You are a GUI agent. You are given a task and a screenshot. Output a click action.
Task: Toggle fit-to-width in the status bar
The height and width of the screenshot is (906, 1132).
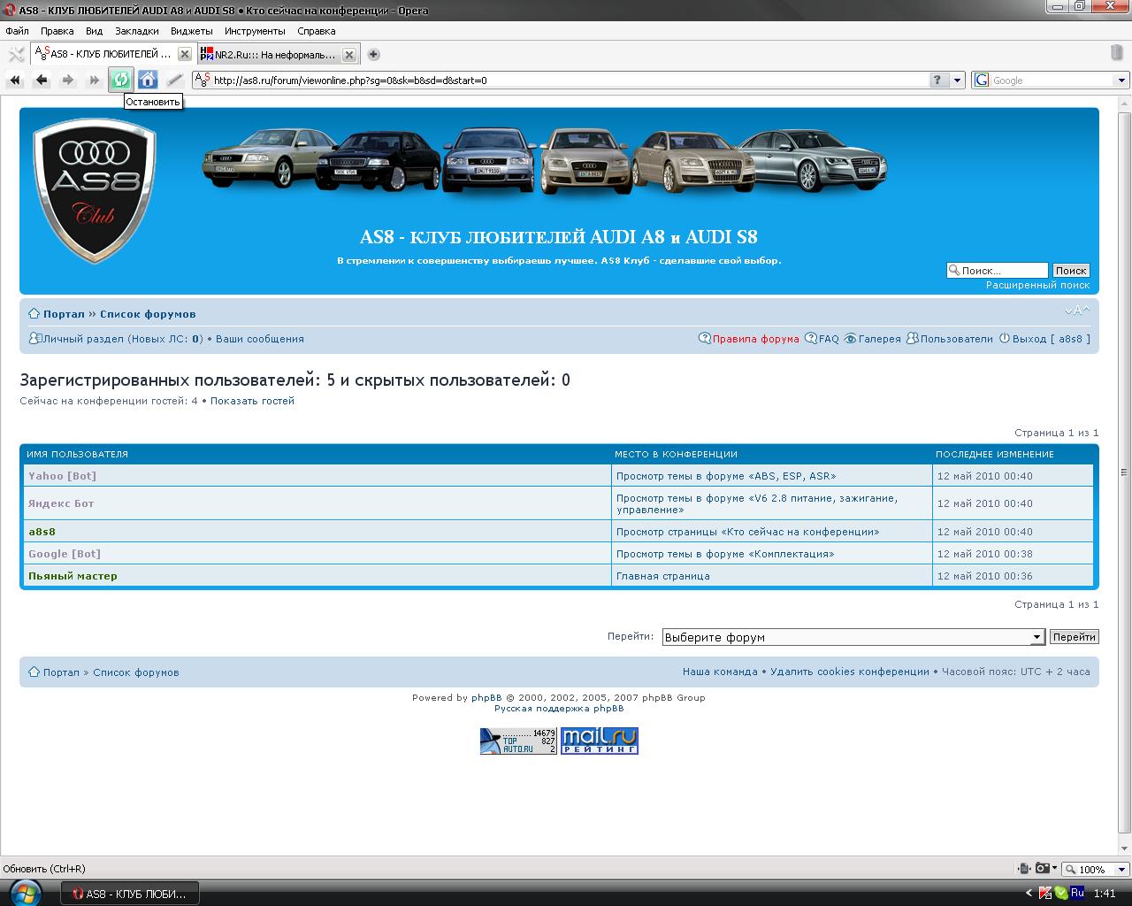click(1023, 869)
